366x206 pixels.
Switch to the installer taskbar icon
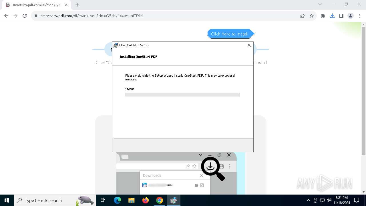(x=174, y=200)
